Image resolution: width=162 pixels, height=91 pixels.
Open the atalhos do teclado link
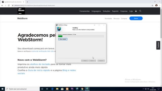[40, 64]
